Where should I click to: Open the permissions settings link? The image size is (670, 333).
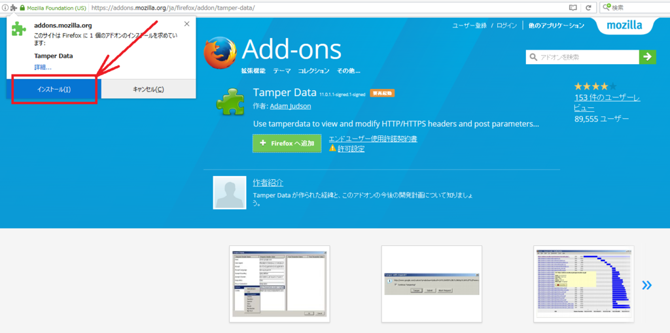pyautogui.click(x=351, y=149)
